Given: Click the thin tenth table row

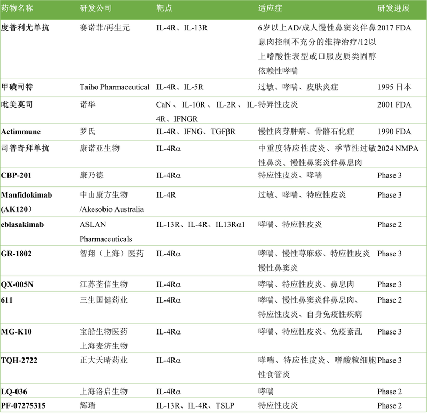Looking at the screenshot, I should click(x=213, y=283).
